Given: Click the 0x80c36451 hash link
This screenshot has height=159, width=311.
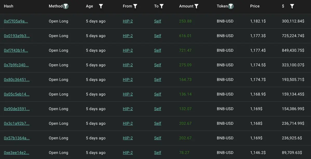Looking at the screenshot, I should pyautogui.click(x=17, y=79).
